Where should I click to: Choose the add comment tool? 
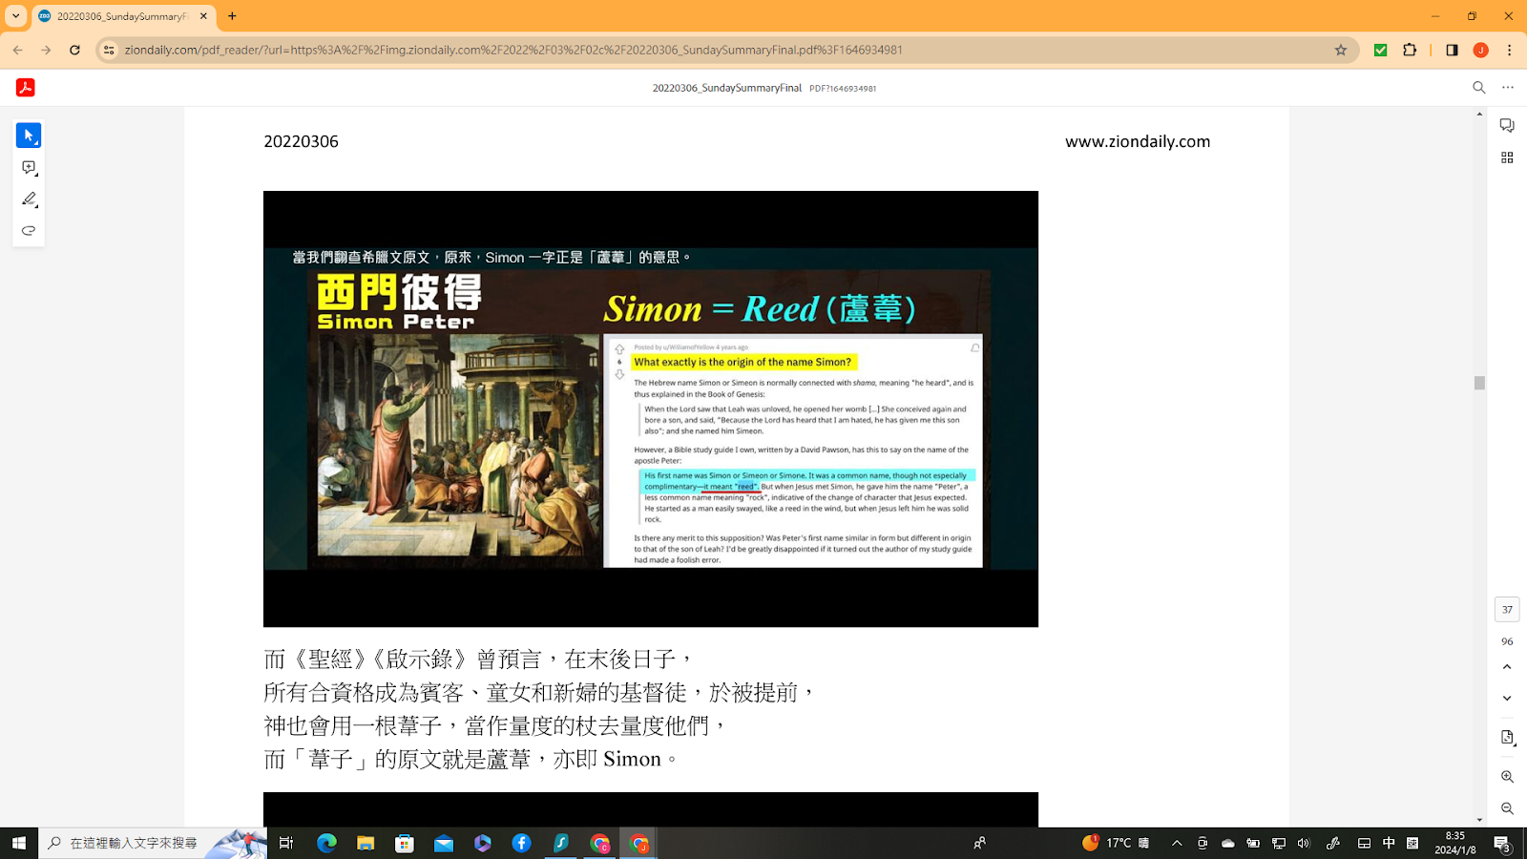pos(29,168)
